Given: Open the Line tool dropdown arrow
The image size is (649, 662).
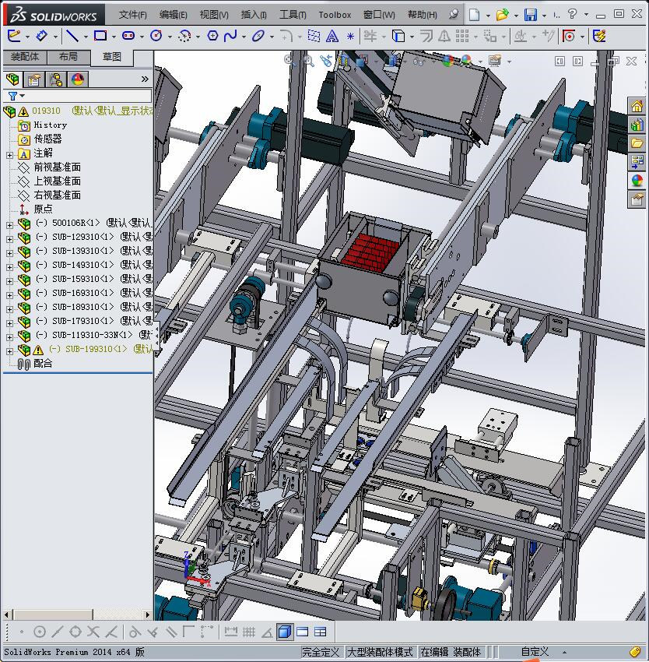Looking at the screenshot, I should click(86, 37).
